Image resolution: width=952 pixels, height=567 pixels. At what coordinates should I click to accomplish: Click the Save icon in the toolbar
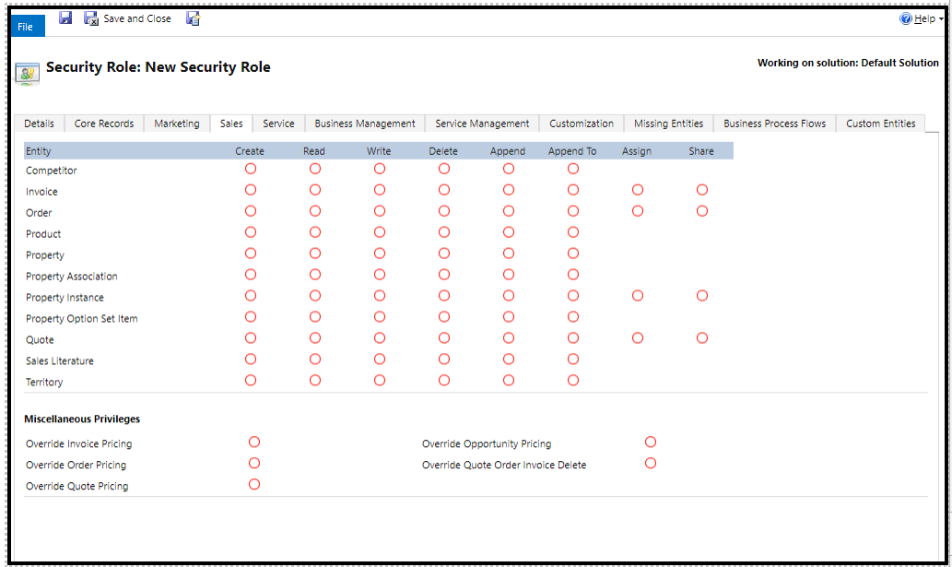click(x=65, y=18)
